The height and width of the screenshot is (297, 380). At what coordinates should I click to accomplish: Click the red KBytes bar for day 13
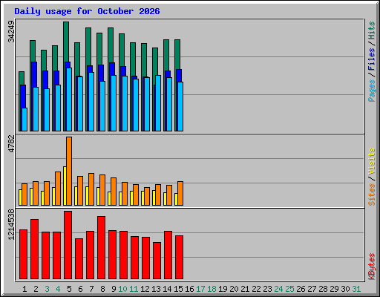click(157, 261)
